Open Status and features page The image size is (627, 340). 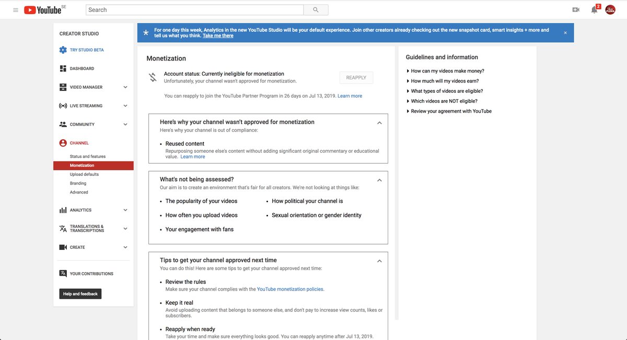[x=88, y=156]
